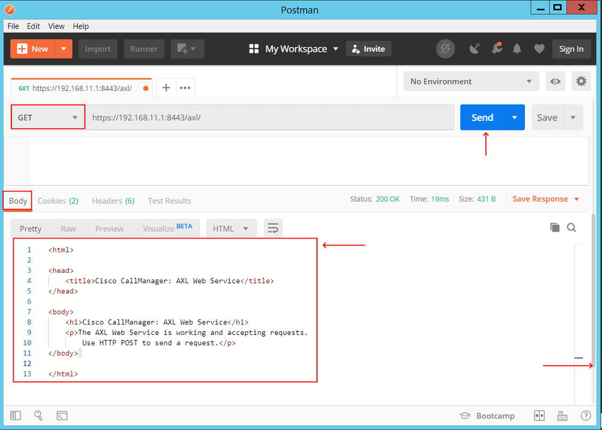
Task: Open keyboard shortcuts icon in status bar
Action: [562, 416]
